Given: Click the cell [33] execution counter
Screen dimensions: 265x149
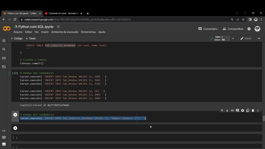Looking at the screenshot, I should 15,73.
